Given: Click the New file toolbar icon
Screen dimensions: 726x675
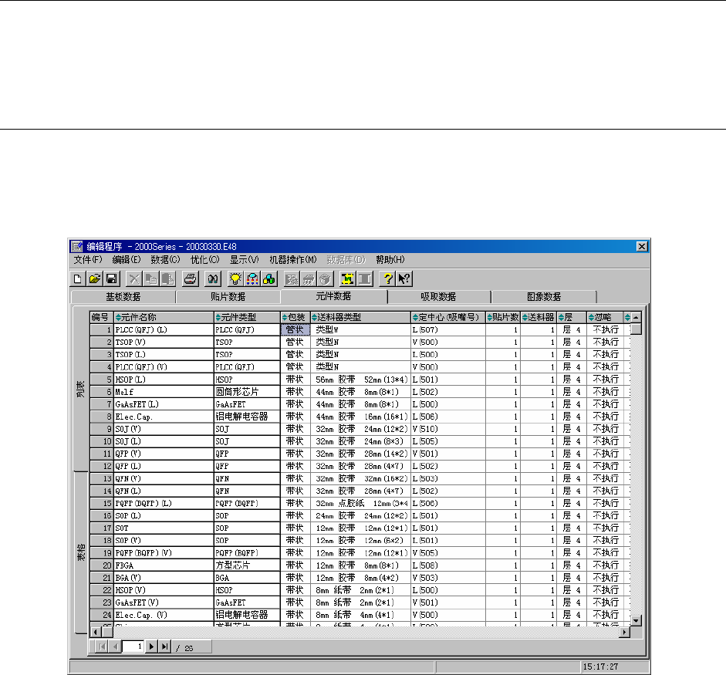Looking at the screenshot, I should [x=78, y=278].
